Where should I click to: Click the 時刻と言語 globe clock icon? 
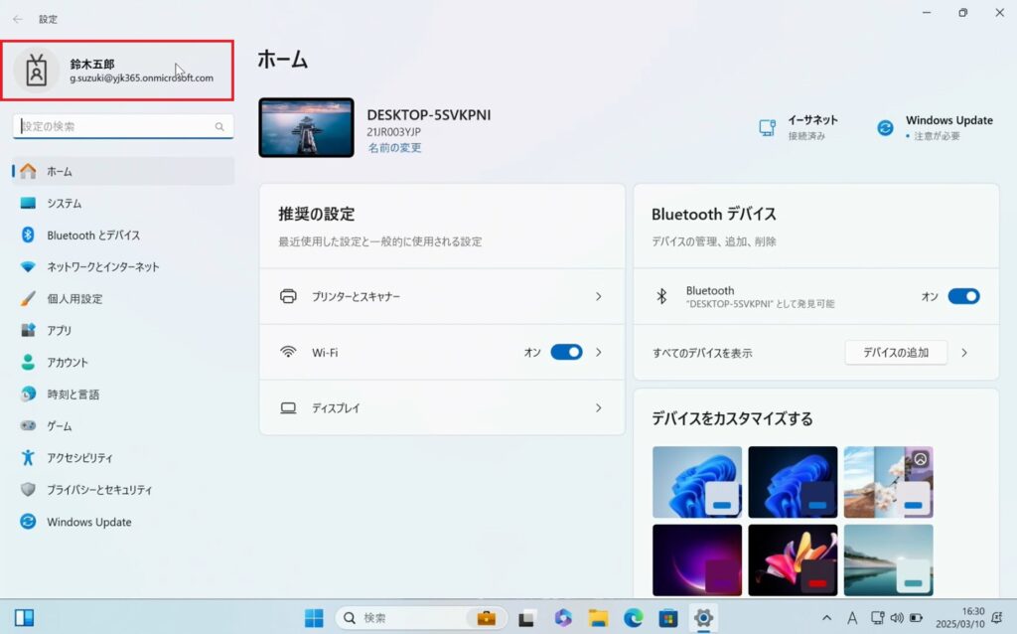(28, 394)
